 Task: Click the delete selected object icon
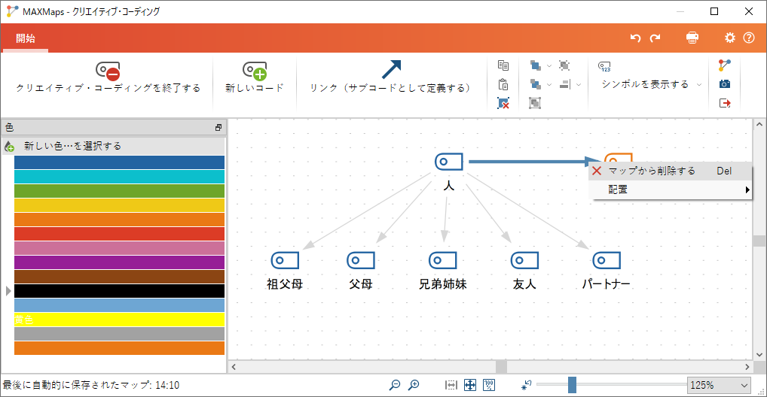point(503,103)
